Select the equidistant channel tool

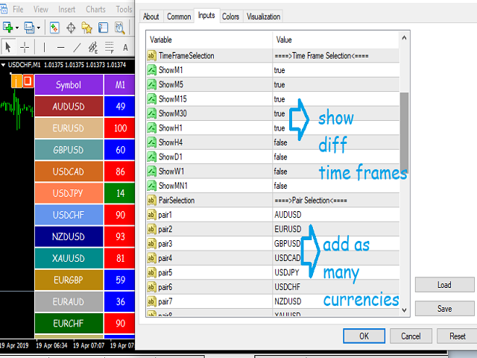pos(93,48)
